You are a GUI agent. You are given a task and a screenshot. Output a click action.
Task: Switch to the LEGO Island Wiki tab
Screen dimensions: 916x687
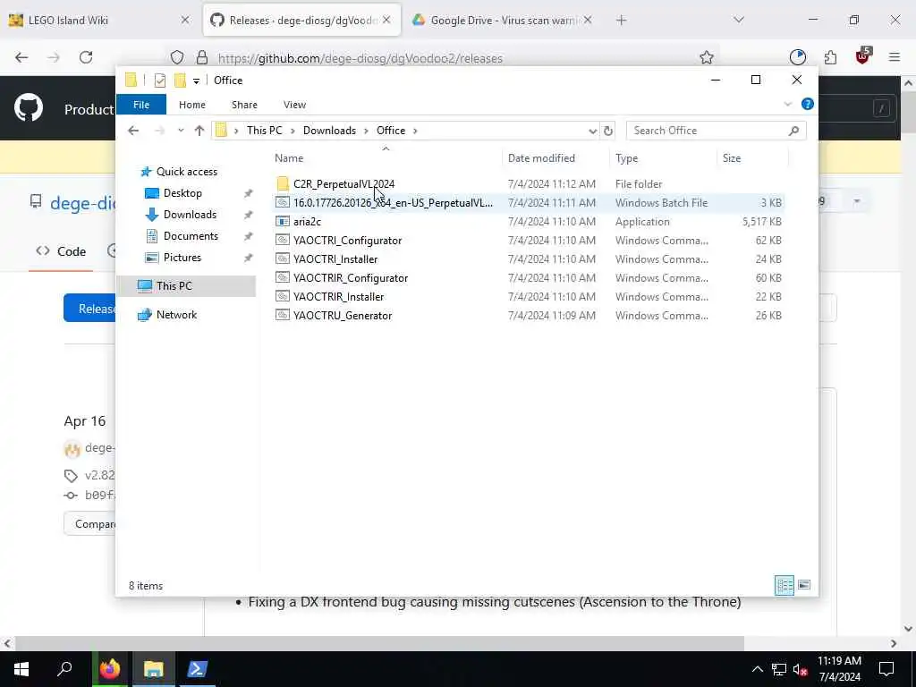[x=99, y=20]
